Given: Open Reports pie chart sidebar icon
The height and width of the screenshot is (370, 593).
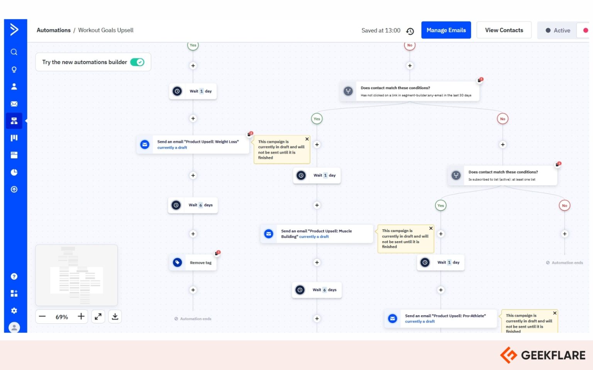Looking at the screenshot, I should pyautogui.click(x=14, y=172).
